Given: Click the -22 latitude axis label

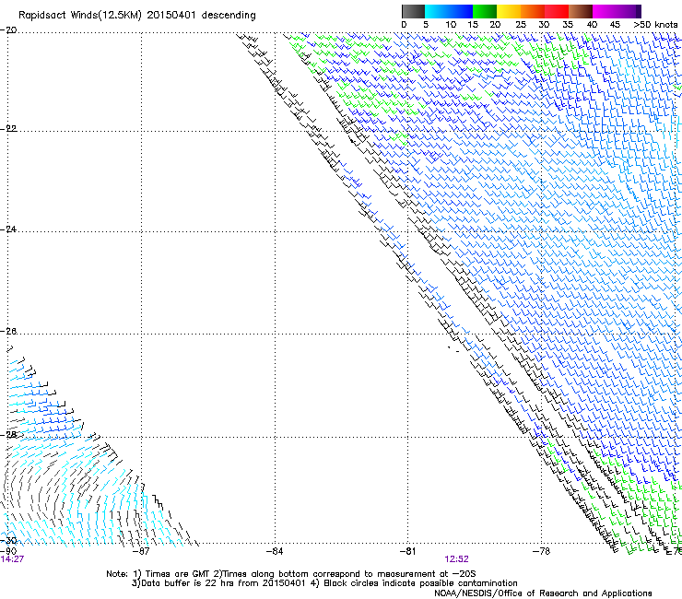Looking at the screenshot, I should point(8,129).
